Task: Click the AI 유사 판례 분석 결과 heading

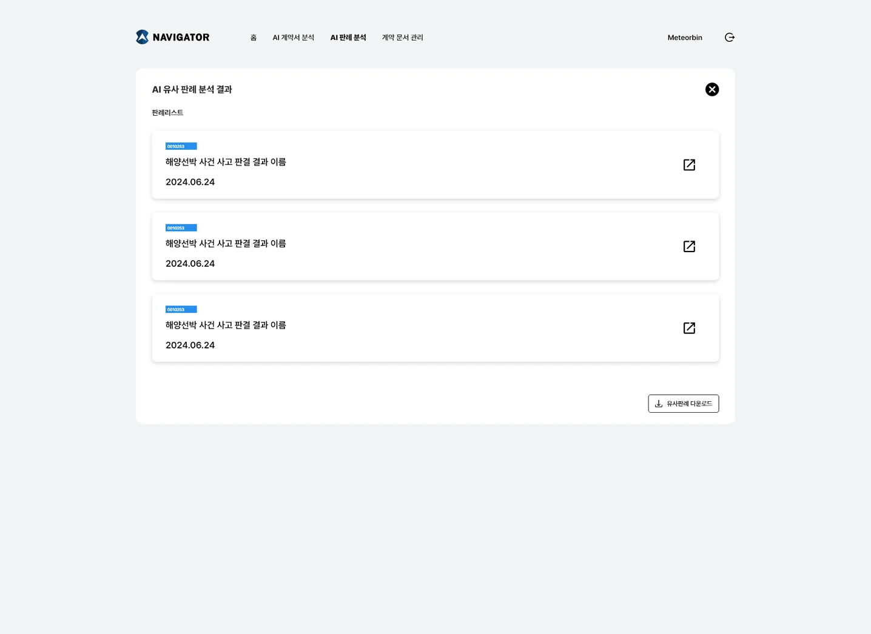Action: tap(192, 90)
